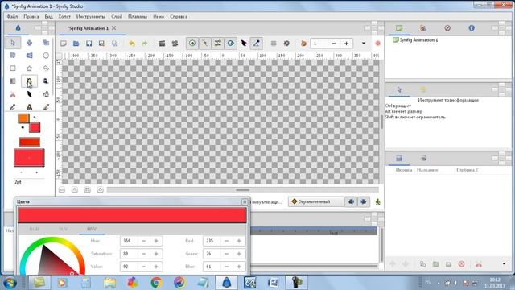515x290 pixels.
Task: Toggle radius handles display
Action: [x=231, y=43]
